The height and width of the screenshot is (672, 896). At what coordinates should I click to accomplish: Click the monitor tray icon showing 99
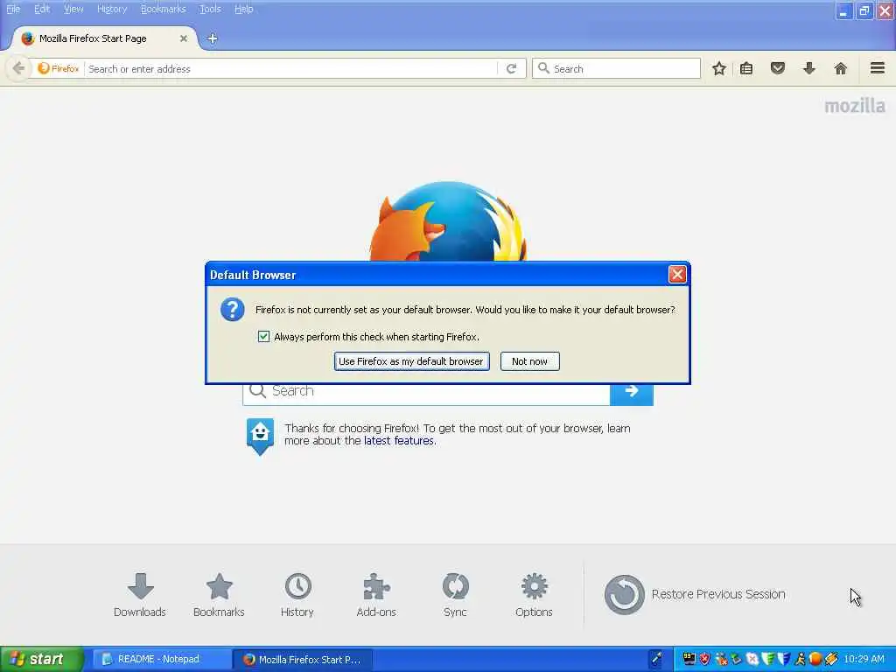point(689,659)
